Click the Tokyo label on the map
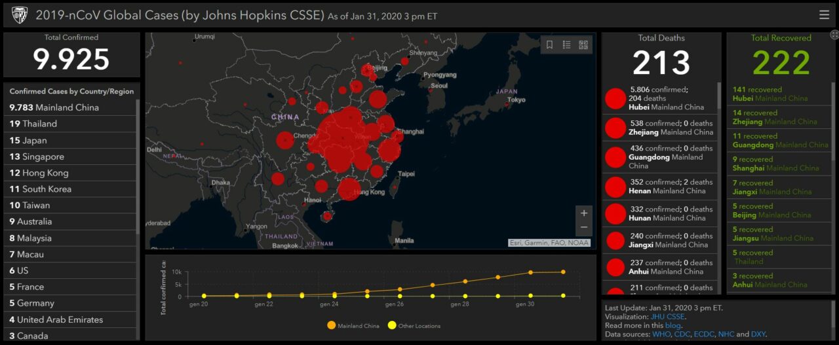 pos(516,100)
